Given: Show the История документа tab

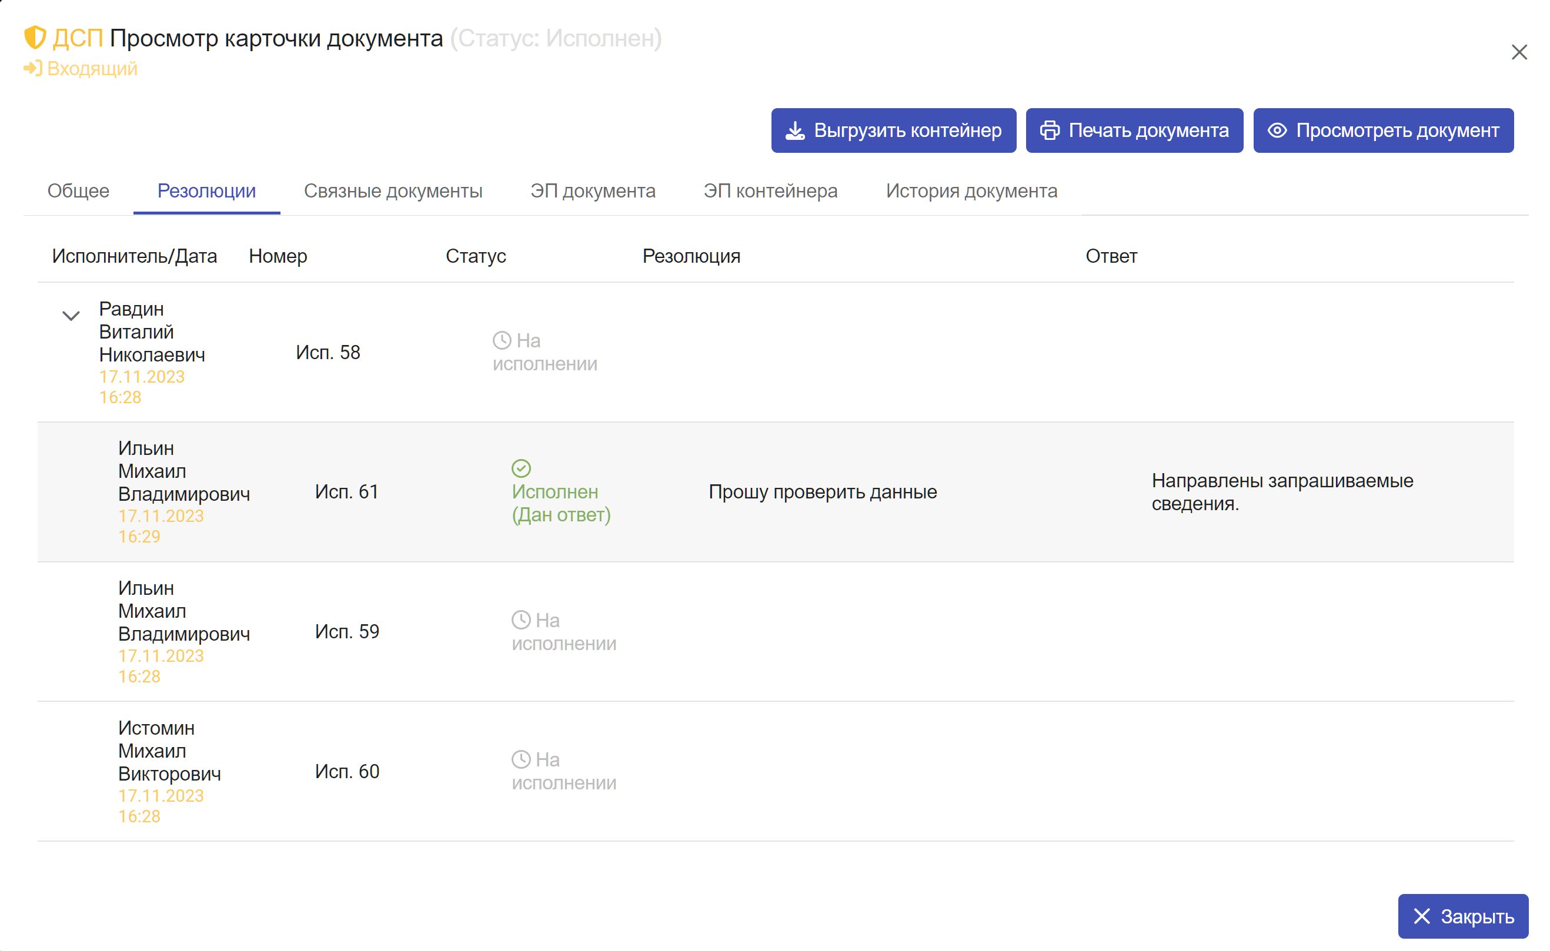Looking at the screenshot, I should (x=972, y=190).
